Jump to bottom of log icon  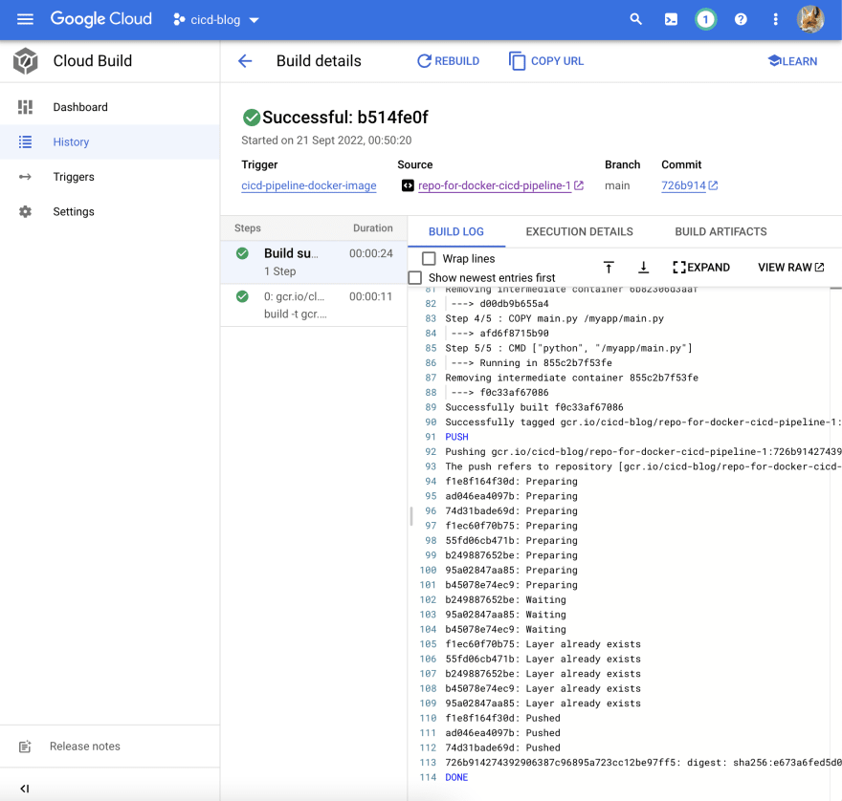(x=643, y=268)
